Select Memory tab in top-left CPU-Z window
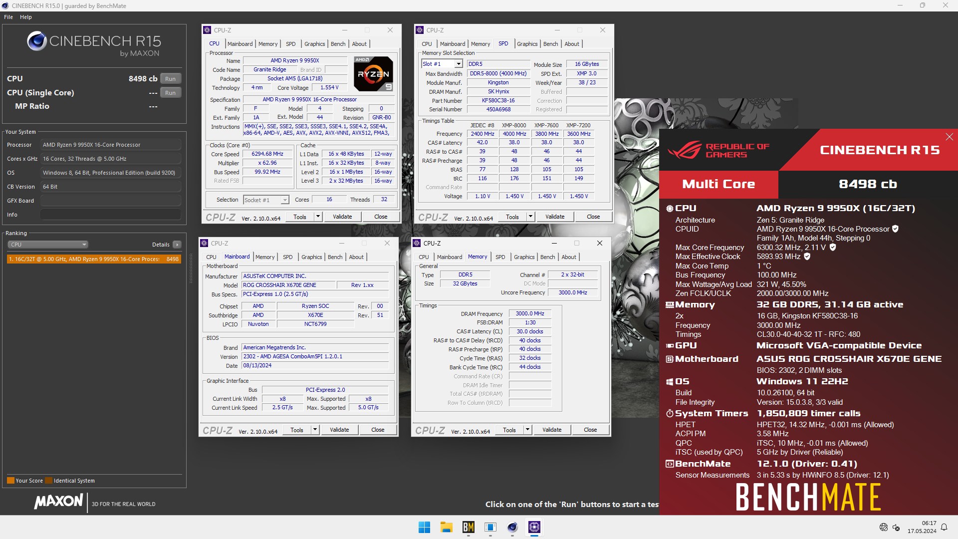The image size is (958, 539). pos(267,44)
